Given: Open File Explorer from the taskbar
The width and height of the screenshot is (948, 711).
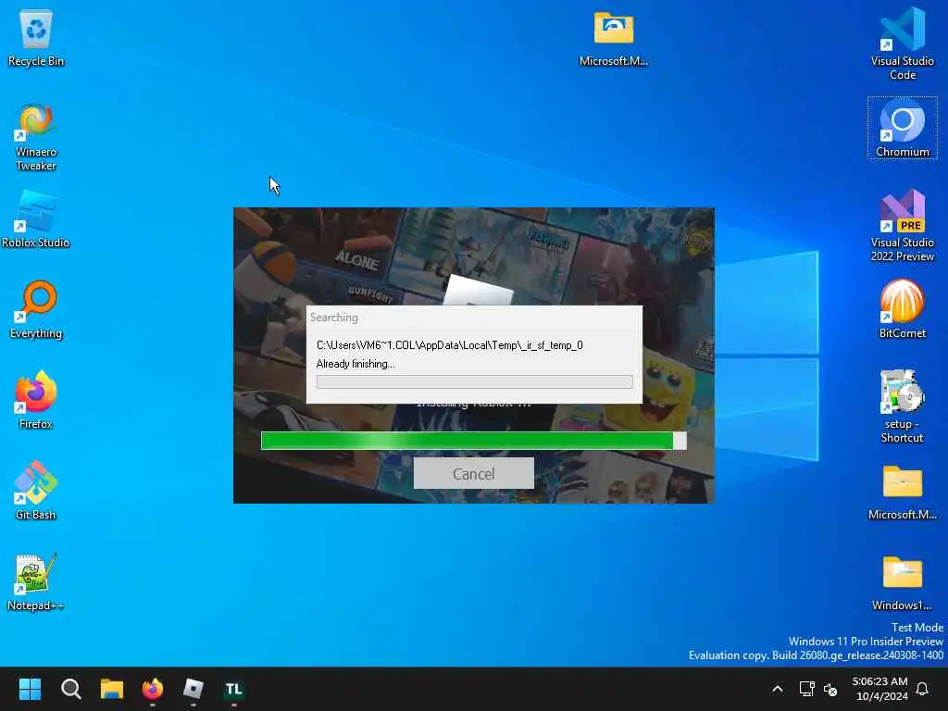Looking at the screenshot, I should pos(112,689).
